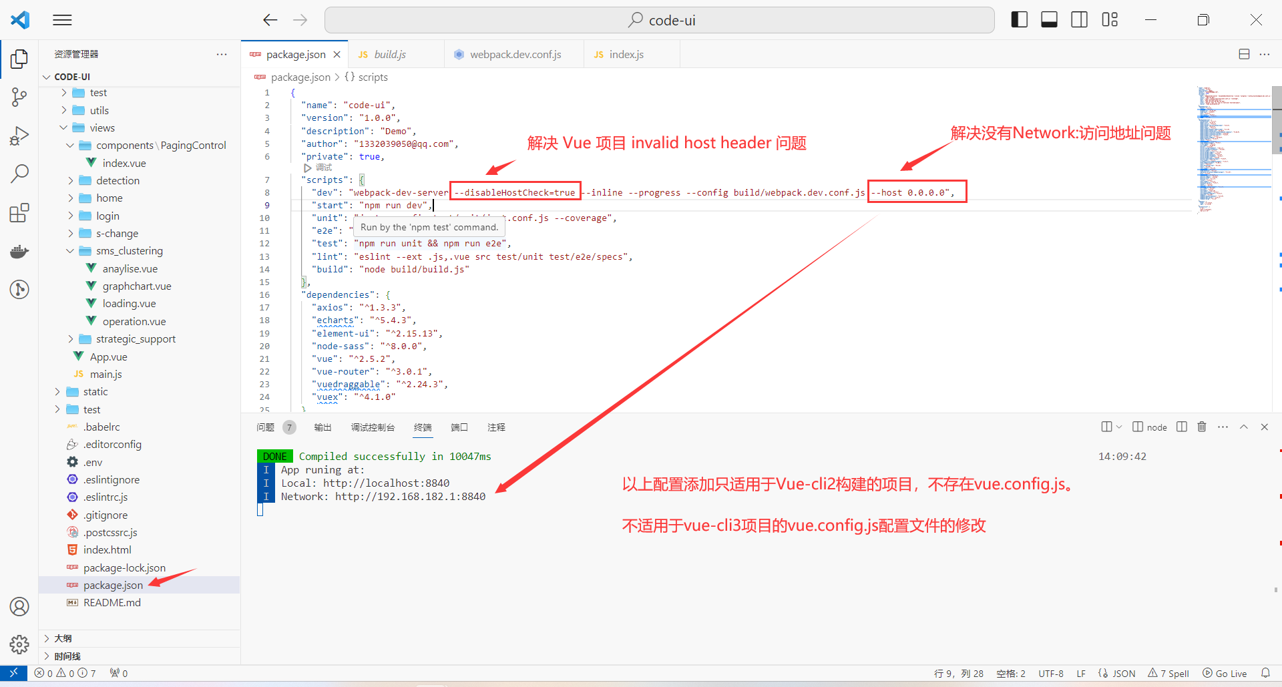
Task: Open the Git Graph activity icon
Action: (19, 289)
